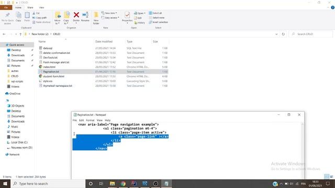Click the taskbar search box
The width and height of the screenshot is (335, 188).
point(48,183)
